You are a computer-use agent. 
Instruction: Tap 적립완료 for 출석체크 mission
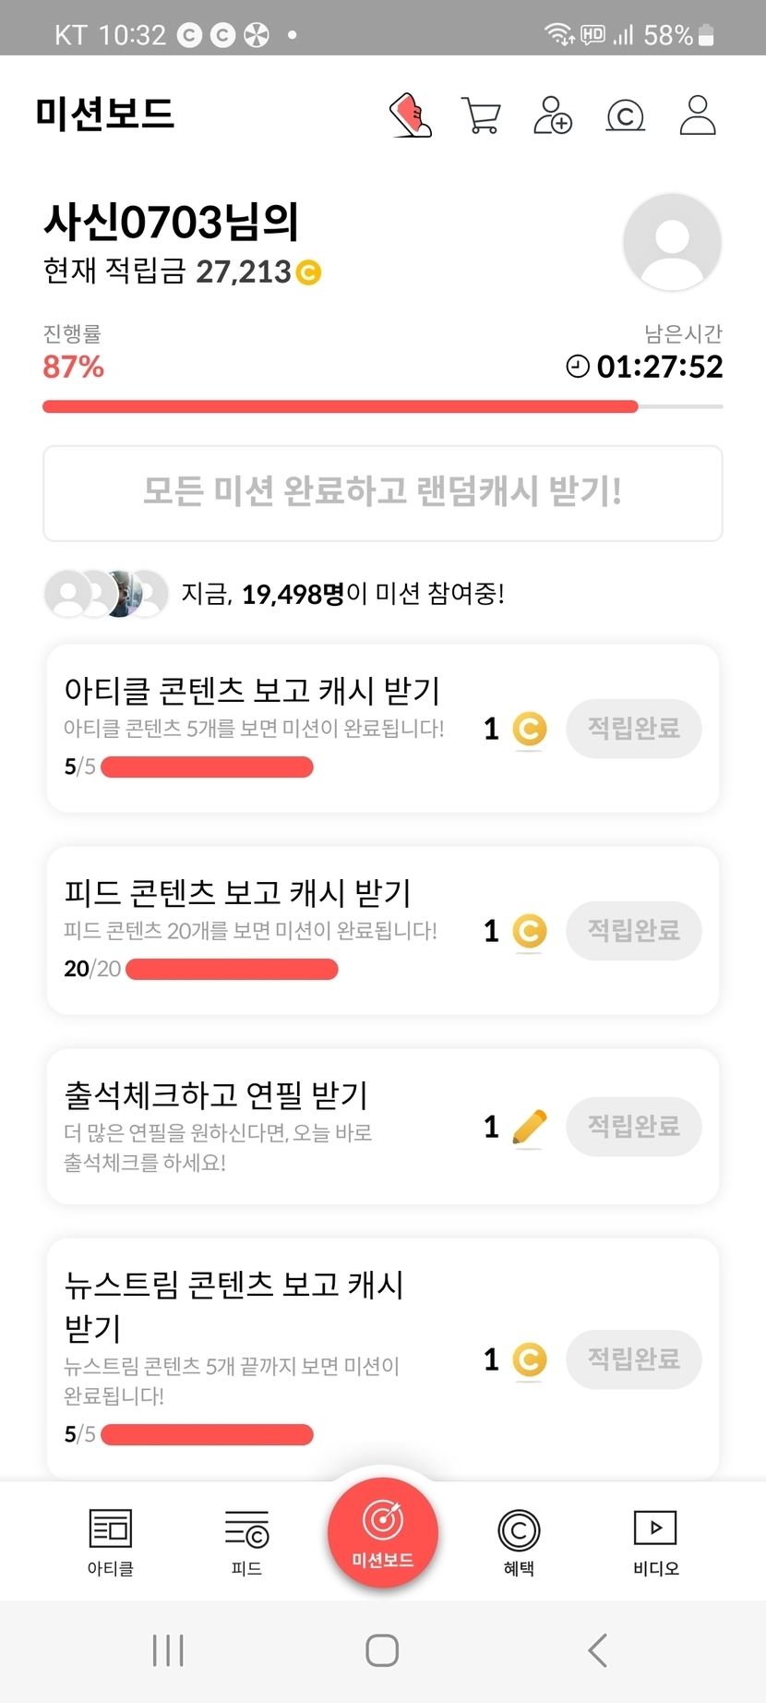click(x=634, y=1127)
